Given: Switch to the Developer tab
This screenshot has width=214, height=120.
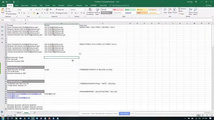Looking at the screenshot, I should 61,5.
